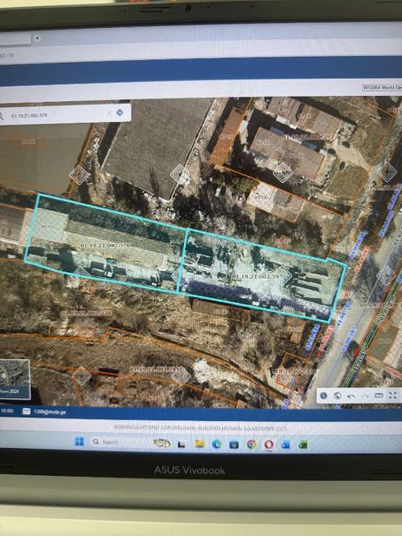The height and width of the screenshot is (536, 402).
Task: Click the blue diamond icon beside search
Action: pos(119,112)
